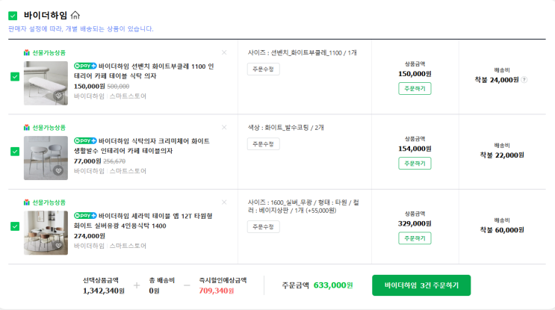Open the shipping fee help icon
Screen dimensions: 555x310
524,80
